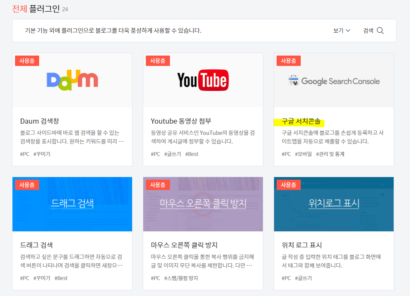Viewport: 410px width, 296px height.
Task: Click the 위치 로그 표시 description text
Action: pyautogui.click(x=331, y=261)
